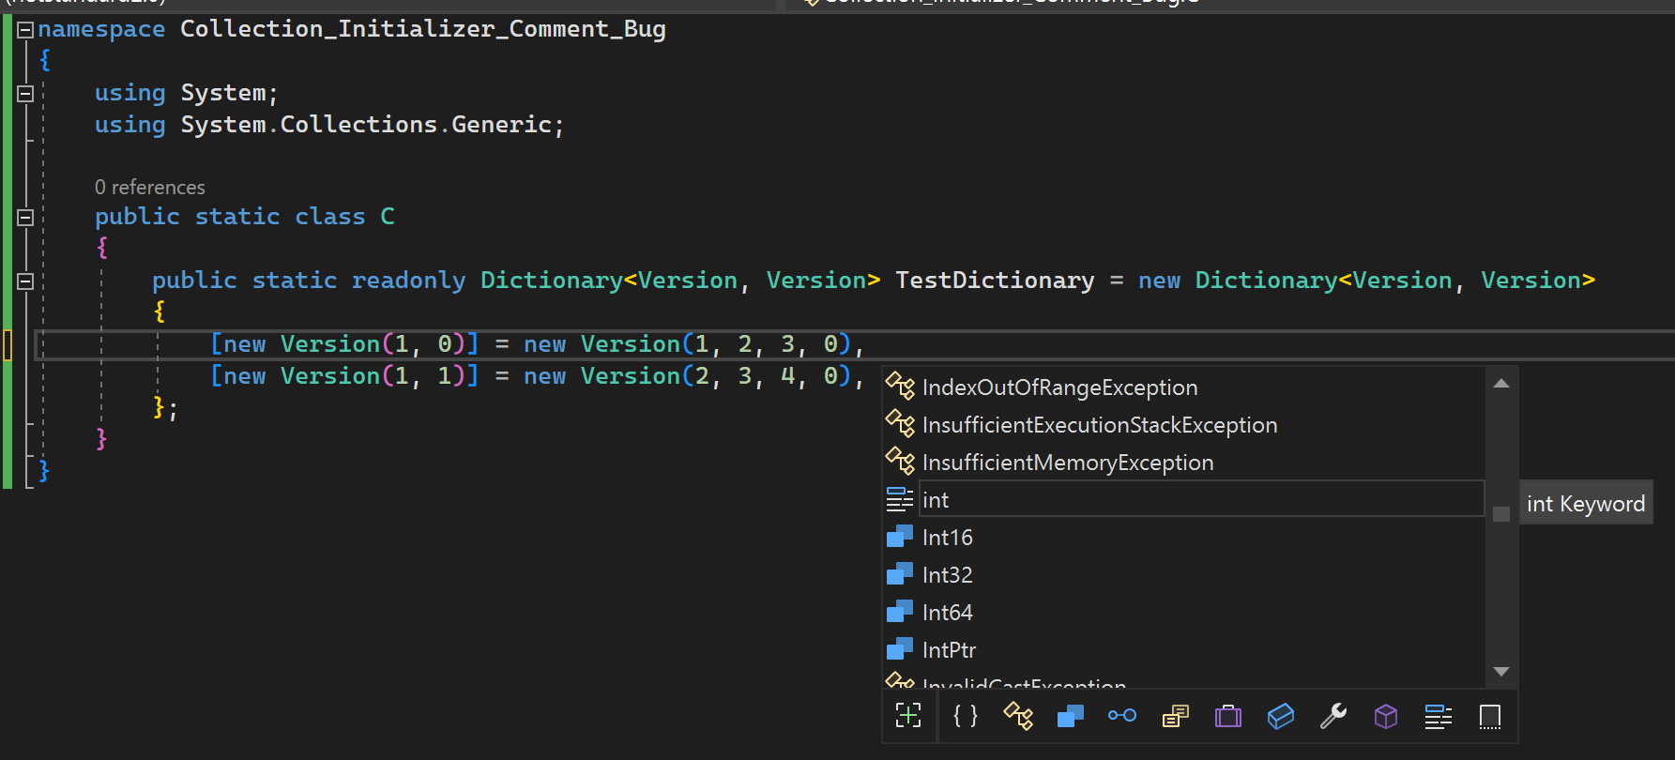Toggle the expand-unimported-namespaces filter in IntelliSense
Viewport: 1675px width, 760px height.
[908, 716]
